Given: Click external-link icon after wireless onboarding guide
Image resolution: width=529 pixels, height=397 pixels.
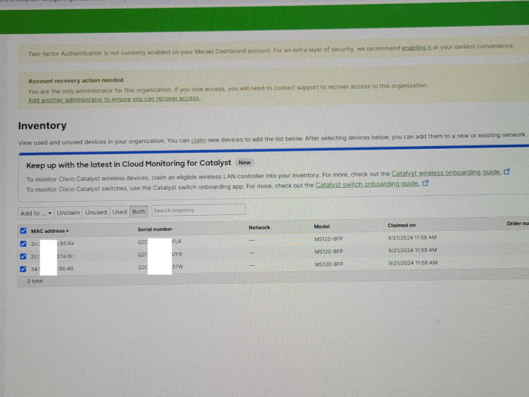Looking at the screenshot, I should 507,172.
